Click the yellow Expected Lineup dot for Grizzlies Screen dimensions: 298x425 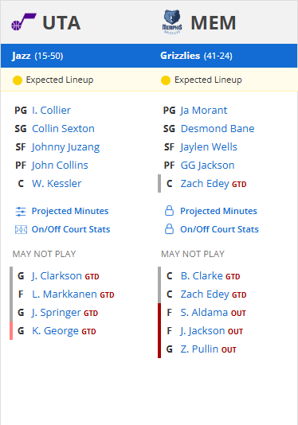point(166,80)
